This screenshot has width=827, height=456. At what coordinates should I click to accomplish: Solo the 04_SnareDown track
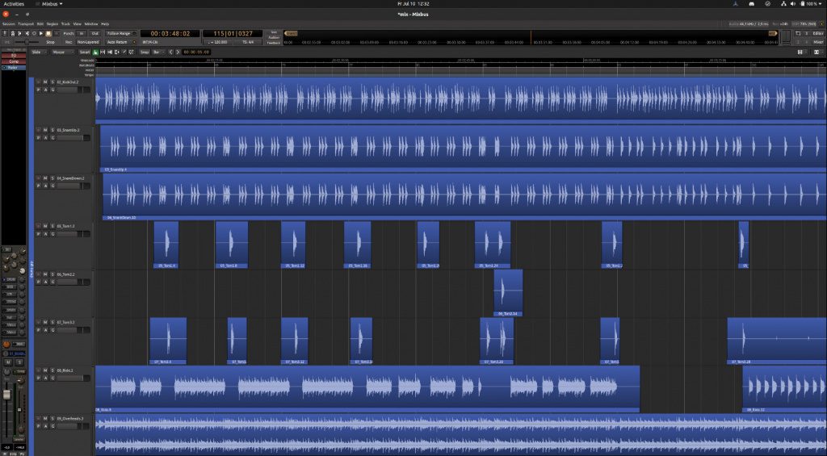coord(52,178)
